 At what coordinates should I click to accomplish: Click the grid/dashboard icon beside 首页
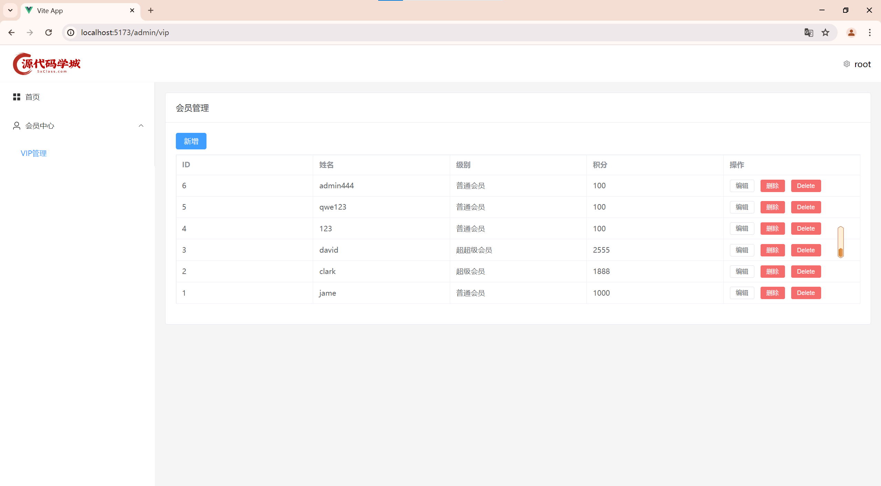[16, 96]
